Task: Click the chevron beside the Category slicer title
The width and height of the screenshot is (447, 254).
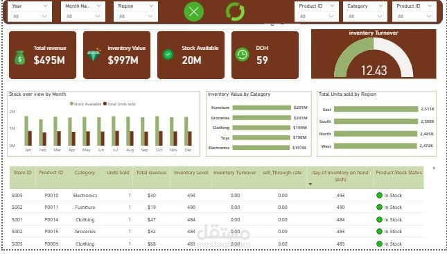Action: click(380, 6)
